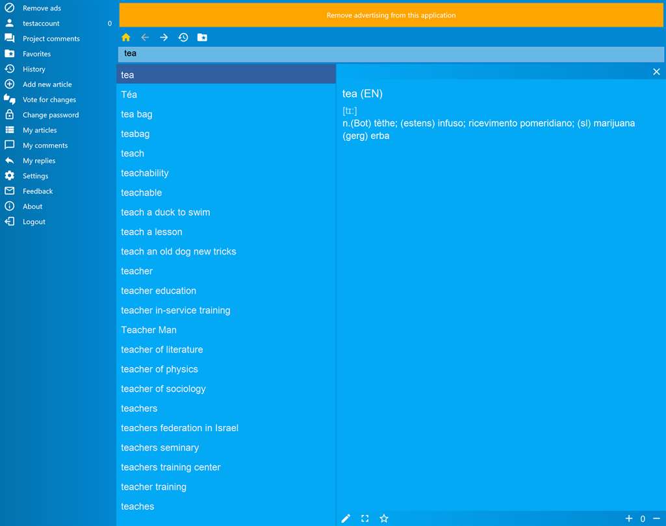Viewport: 666px width, 526px height.
Task: Select 'teachers seminary' entry
Action: pyautogui.click(x=226, y=447)
